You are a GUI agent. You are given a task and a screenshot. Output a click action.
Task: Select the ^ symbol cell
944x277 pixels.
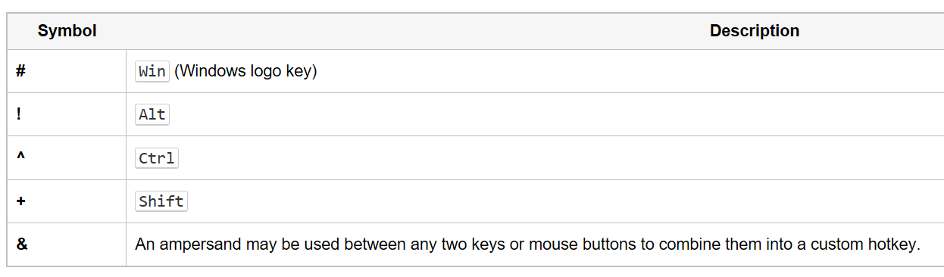click(67, 157)
